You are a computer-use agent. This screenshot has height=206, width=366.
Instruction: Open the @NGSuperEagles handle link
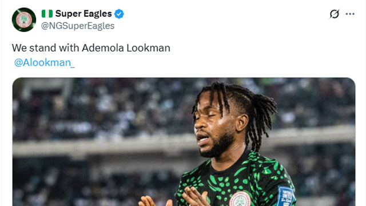[78, 26]
